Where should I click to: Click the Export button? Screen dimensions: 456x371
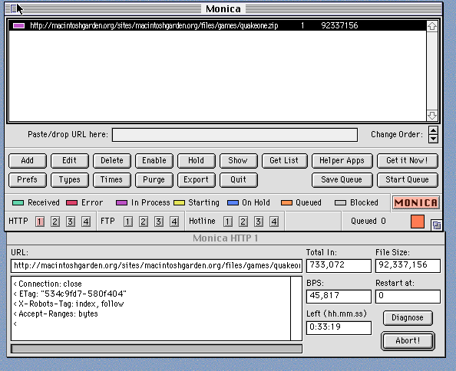pyautogui.click(x=197, y=180)
